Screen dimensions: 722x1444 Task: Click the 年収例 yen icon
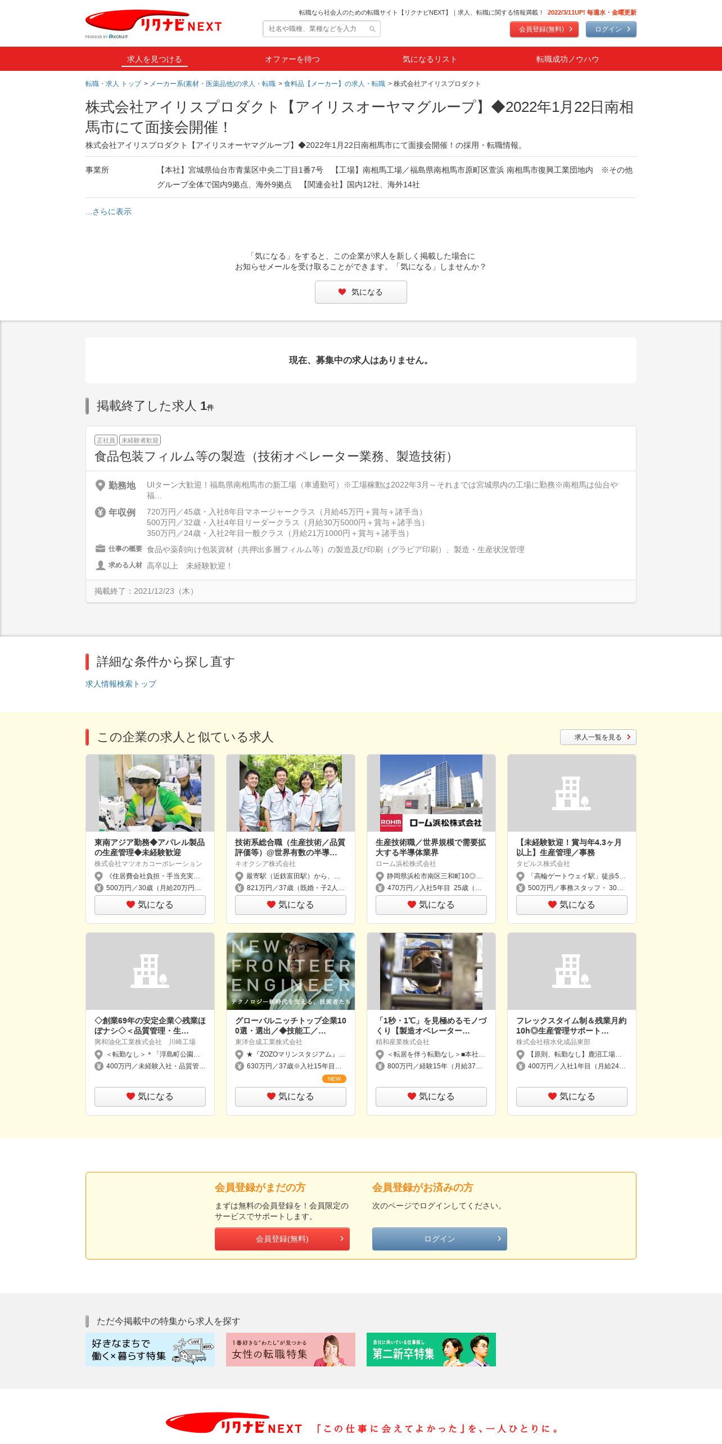(x=100, y=512)
